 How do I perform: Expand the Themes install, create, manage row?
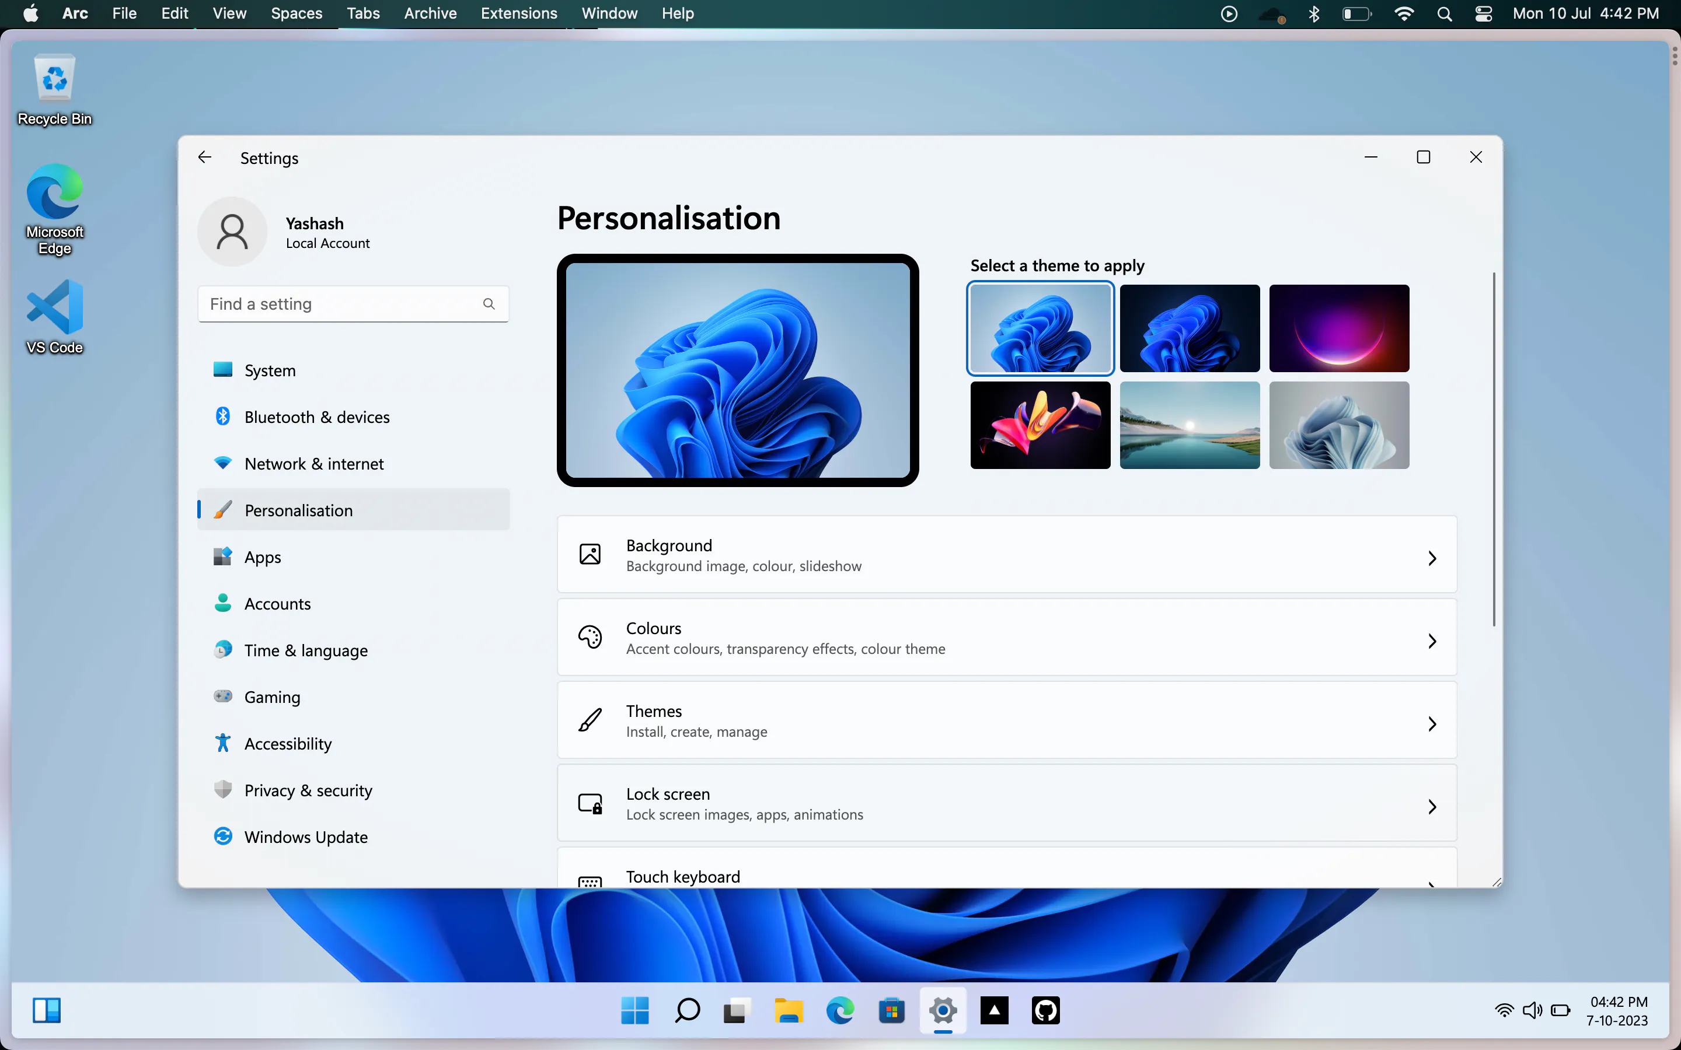(x=1006, y=721)
